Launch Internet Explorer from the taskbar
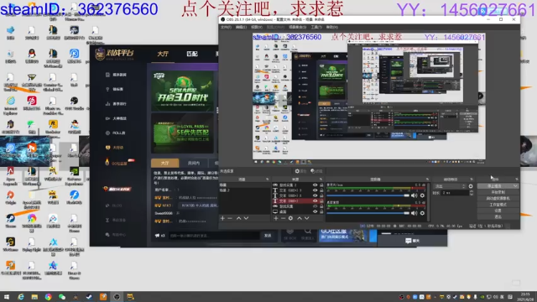This screenshot has height=302, width=537. tap(20, 297)
